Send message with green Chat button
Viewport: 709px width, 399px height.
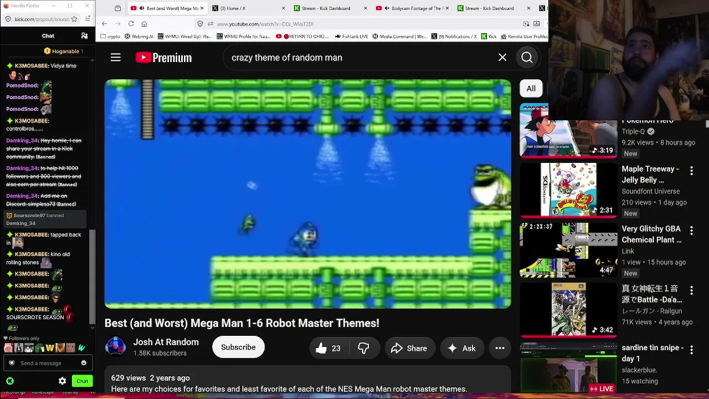coord(82,381)
